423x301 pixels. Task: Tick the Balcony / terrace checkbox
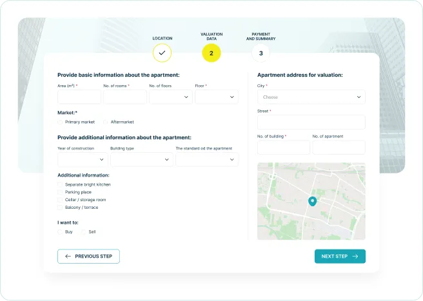[x=60, y=208]
